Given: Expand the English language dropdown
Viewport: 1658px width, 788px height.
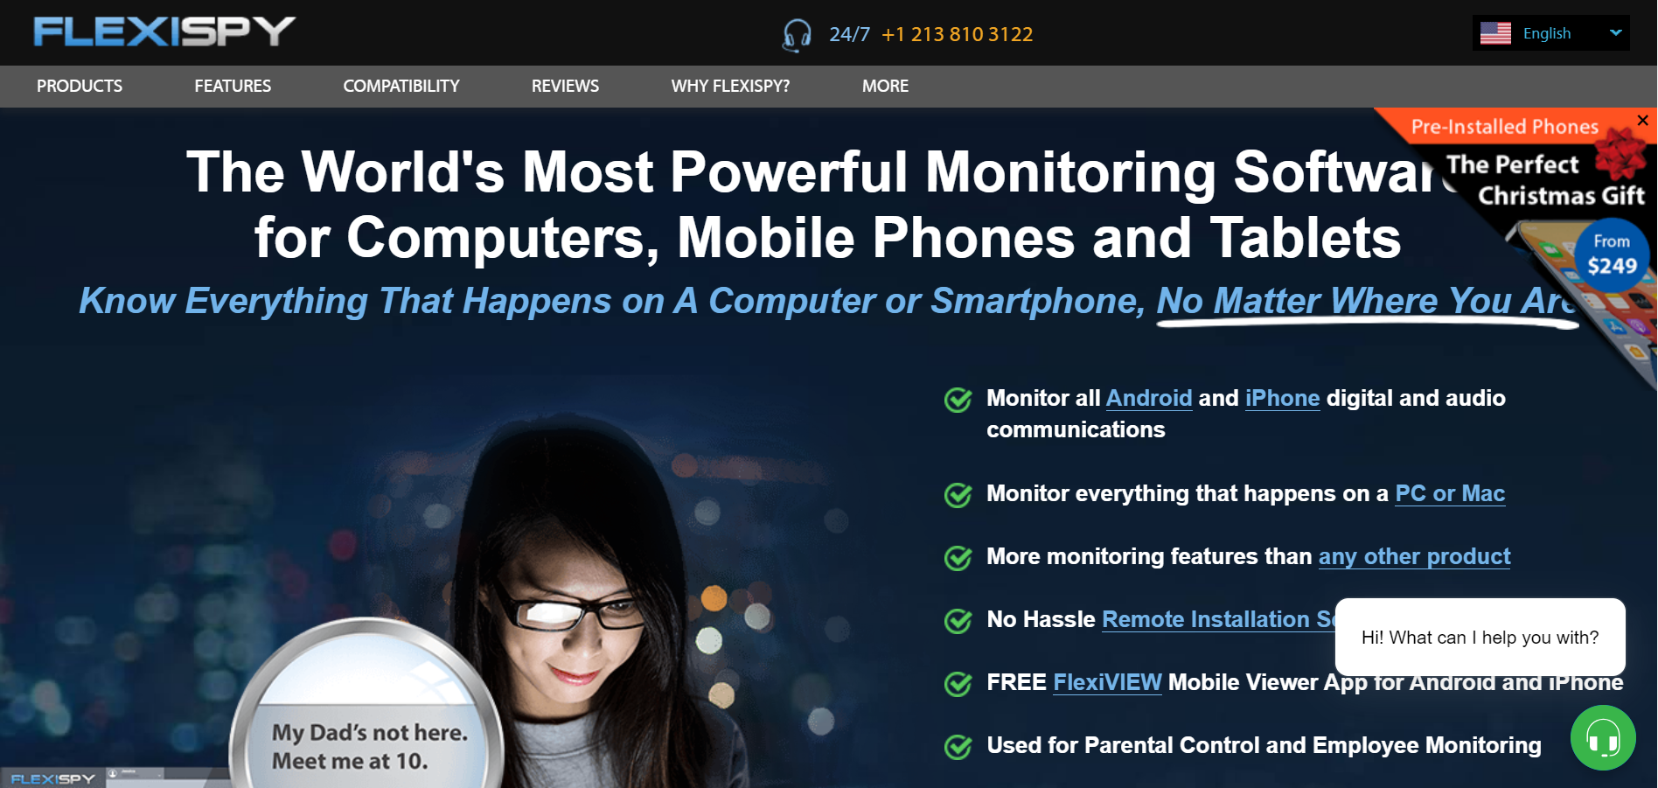Looking at the screenshot, I should pos(1550,33).
